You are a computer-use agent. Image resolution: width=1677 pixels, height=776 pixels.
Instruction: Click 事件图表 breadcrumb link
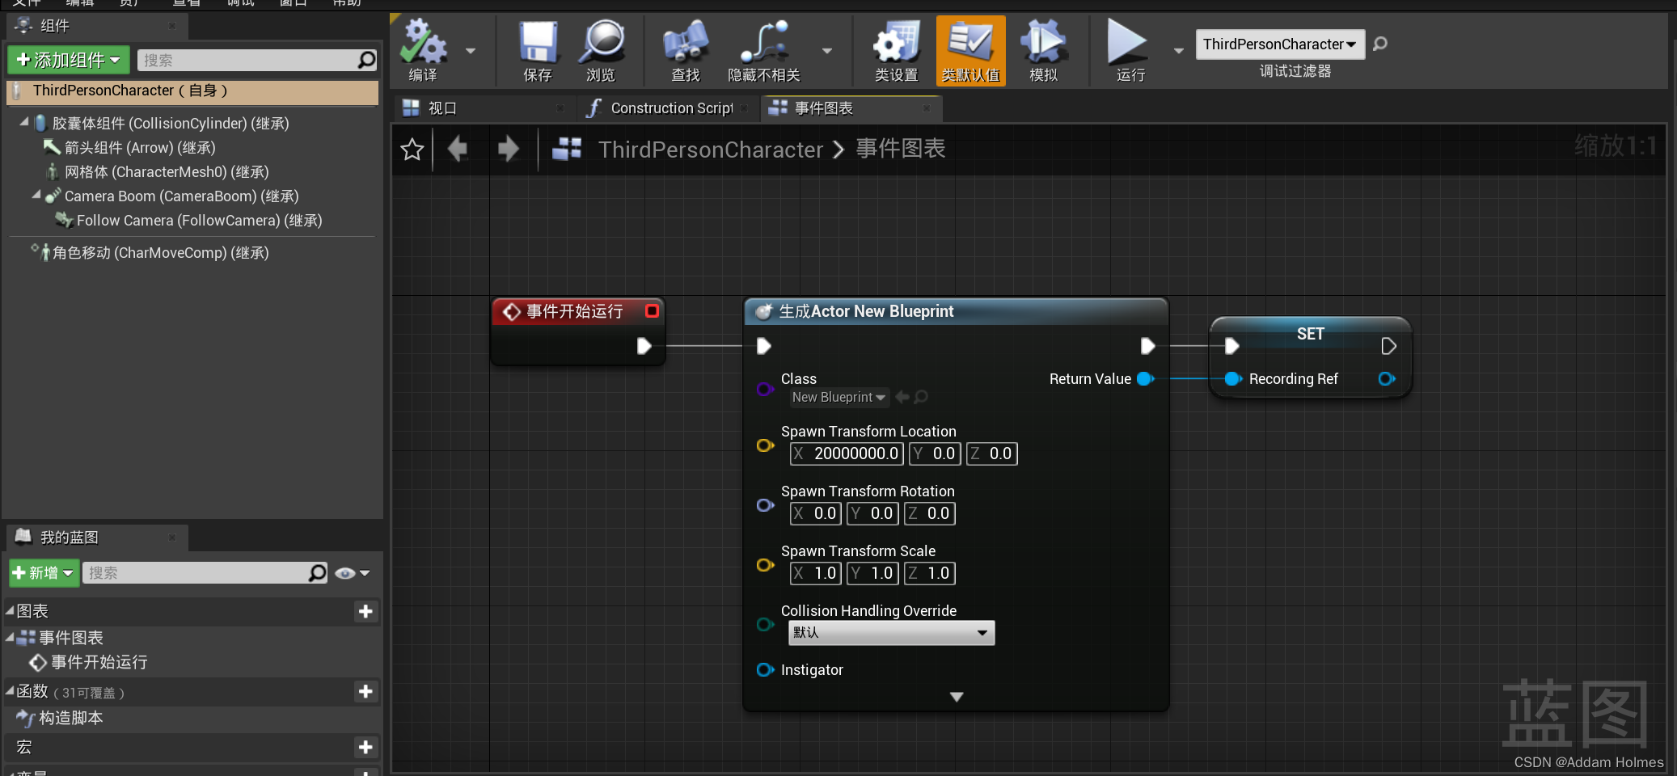[x=901, y=149]
